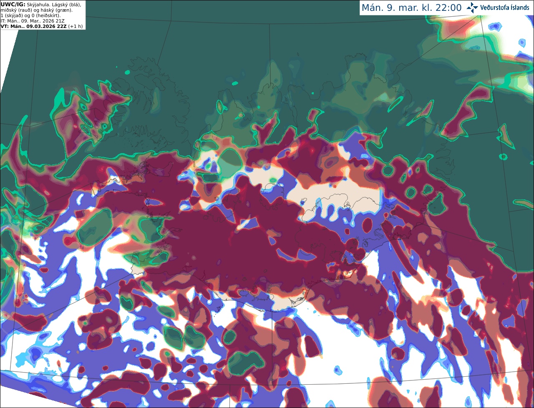Viewport: 534px width, 408px height.
Task: Click the '(+1 h)' forecast offset text
Action: point(76,26)
